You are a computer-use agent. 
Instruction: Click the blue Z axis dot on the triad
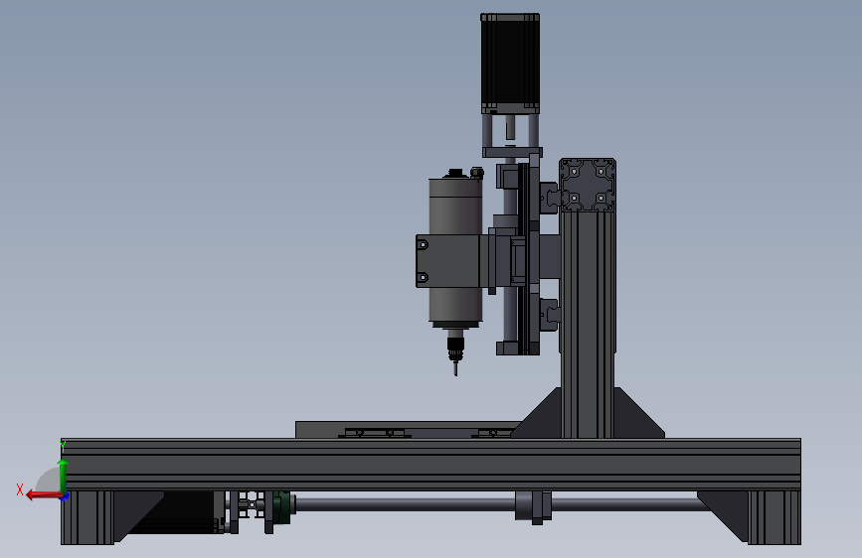pos(65,497)
